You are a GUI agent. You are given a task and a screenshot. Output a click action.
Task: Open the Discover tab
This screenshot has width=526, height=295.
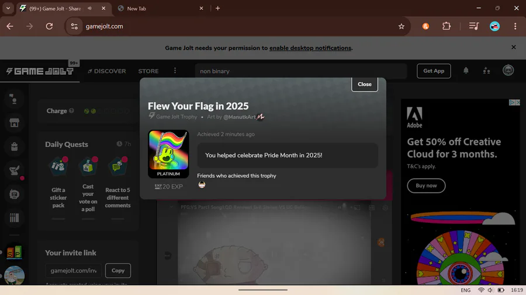(x=107, y=71)
